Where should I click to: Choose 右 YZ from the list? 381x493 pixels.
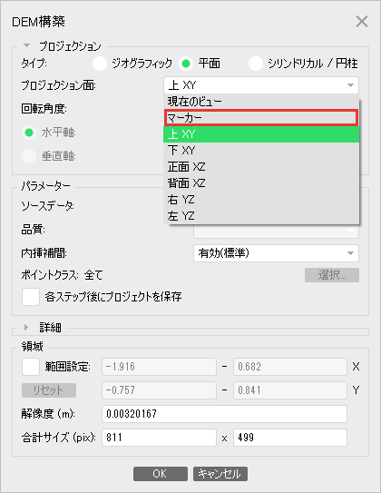click(261, 200)
